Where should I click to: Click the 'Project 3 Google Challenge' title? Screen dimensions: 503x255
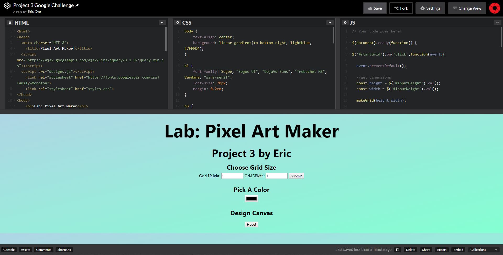pos(43,5)
